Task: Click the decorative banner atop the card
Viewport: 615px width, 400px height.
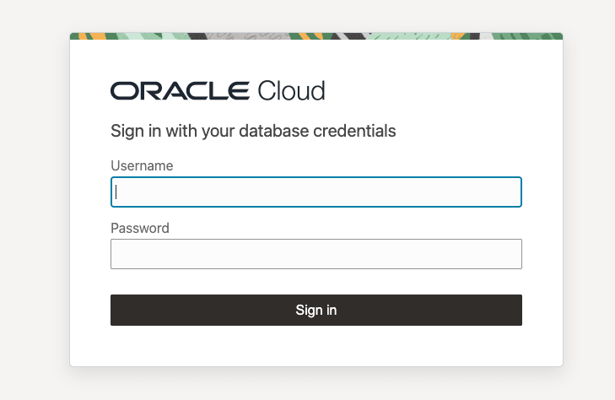Action: (316, 36)
